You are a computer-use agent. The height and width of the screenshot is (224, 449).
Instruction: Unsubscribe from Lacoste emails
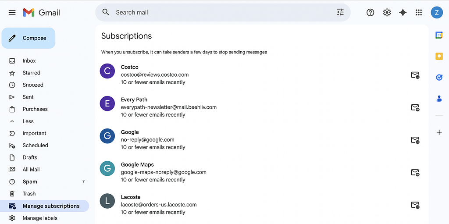click(415, 205)
